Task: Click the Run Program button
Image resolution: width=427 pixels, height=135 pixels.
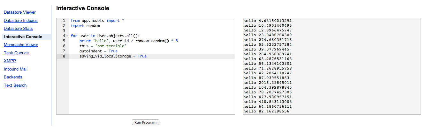Action: pos(145,122)
